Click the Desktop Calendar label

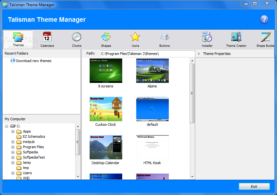[106, 163]
